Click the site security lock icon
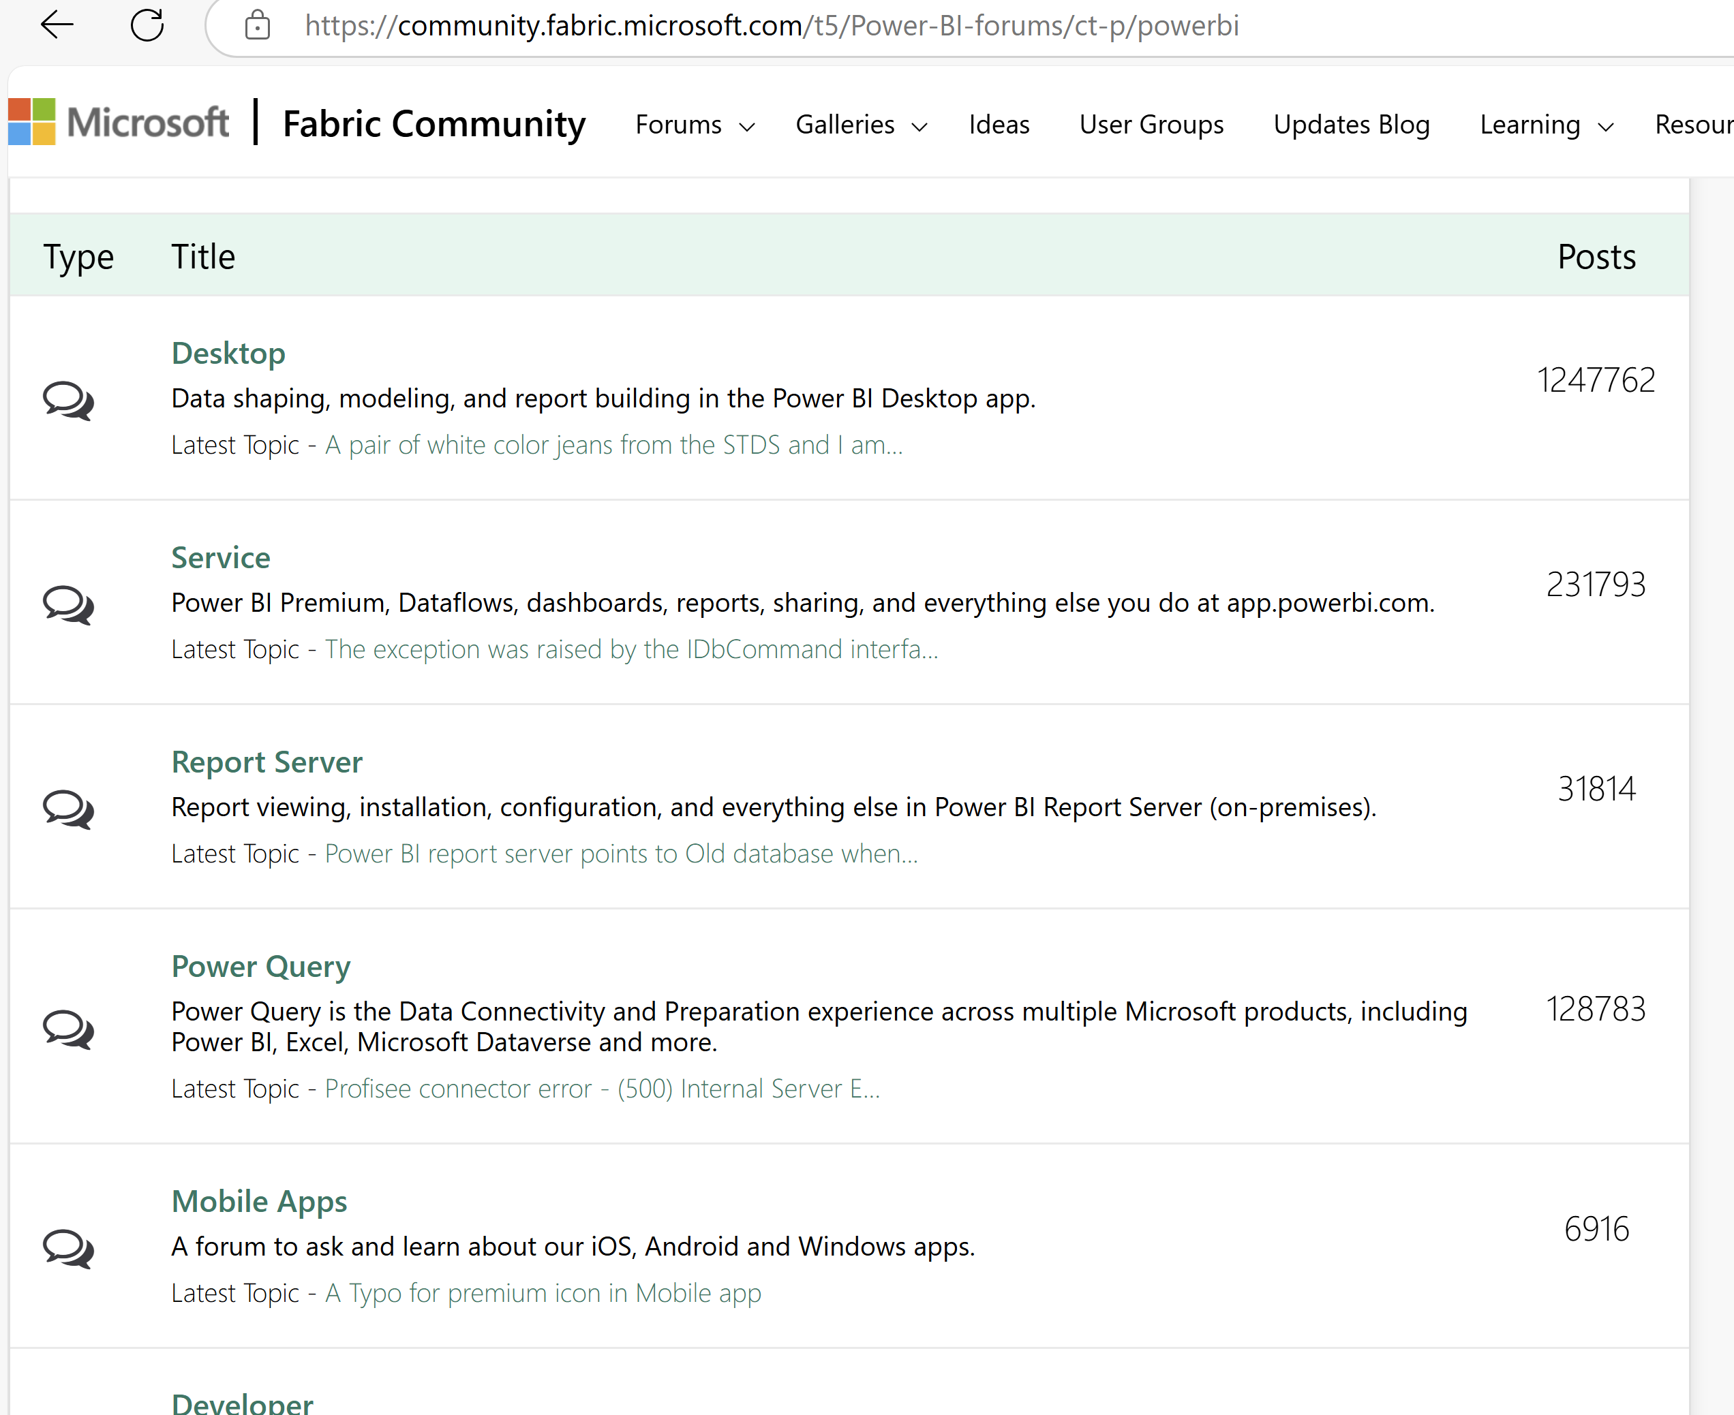1734x1415 pixels. coord(258,25)
